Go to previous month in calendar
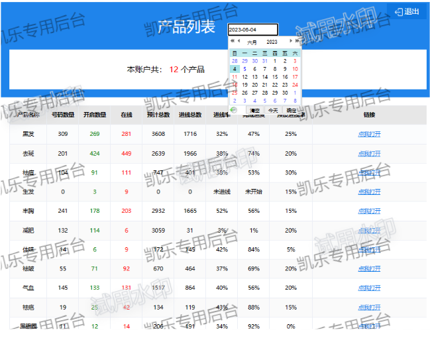 point(239,42)
